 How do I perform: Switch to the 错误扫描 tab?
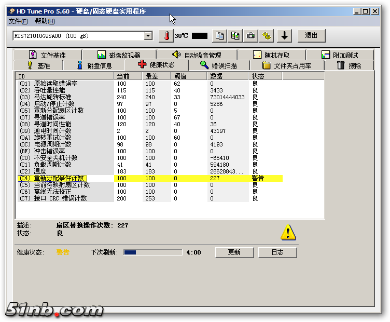point(218,65)
